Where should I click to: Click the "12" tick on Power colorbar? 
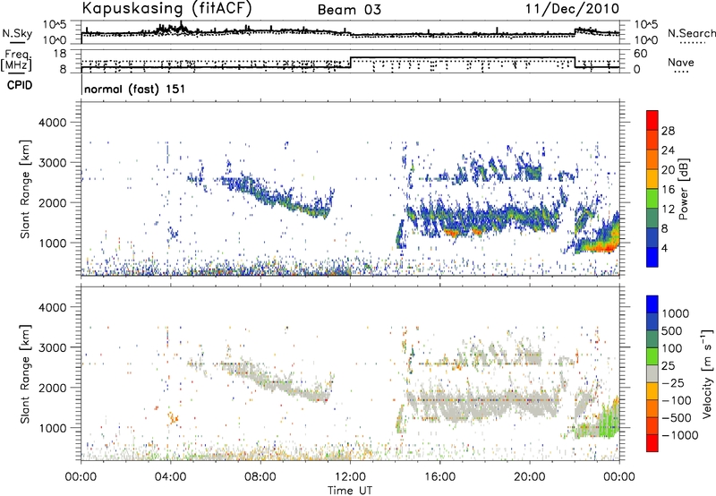(668, 210)
